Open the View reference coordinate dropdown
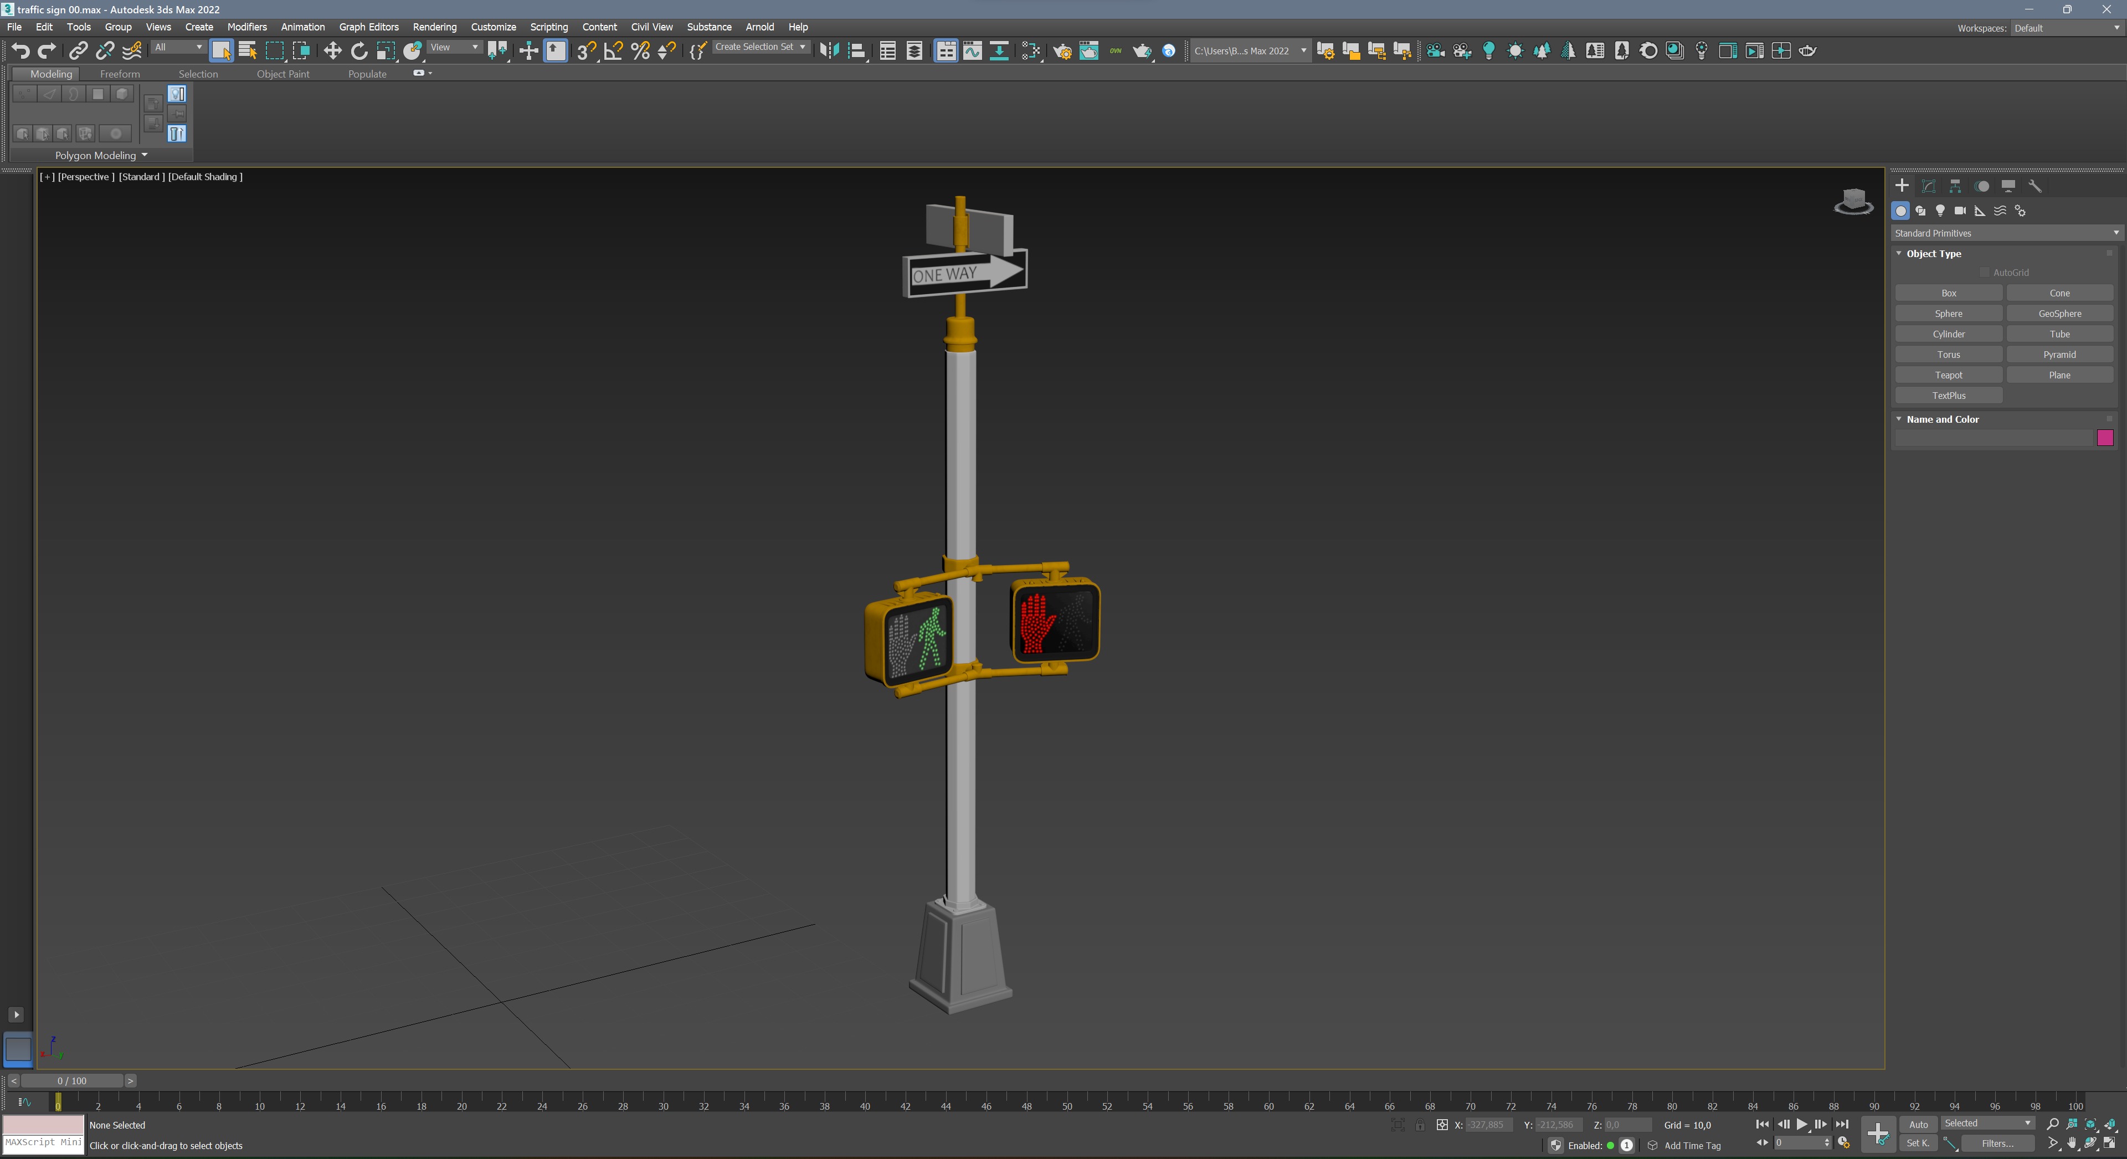2127x1159 pixels. coord(454,47)
